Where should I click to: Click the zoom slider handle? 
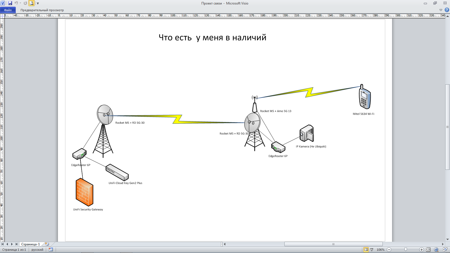pyautogui.click(x=406, y=250)
